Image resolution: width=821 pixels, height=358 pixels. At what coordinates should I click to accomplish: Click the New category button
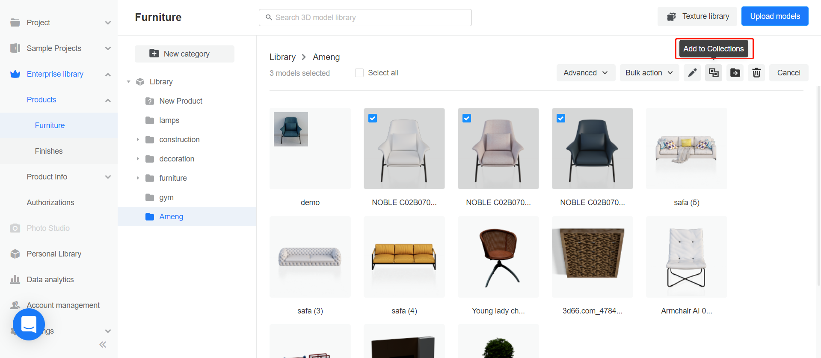184,54
